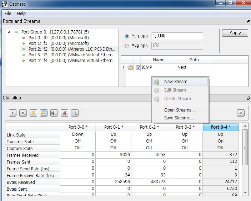Clear all statistics table icon
Screen dimensions: 251x201
(44, 113)
